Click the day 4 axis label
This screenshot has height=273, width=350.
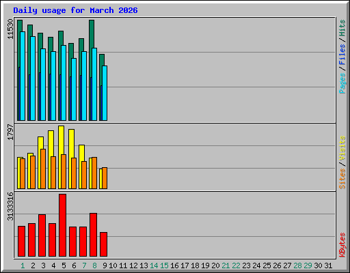[53, 265]
